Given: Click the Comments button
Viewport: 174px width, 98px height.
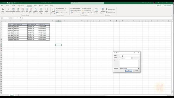Looking at the screenshot, I should tap(167, 6).
